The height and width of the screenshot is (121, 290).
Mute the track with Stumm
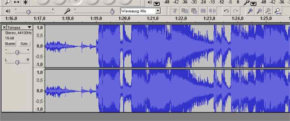[10, 44]
